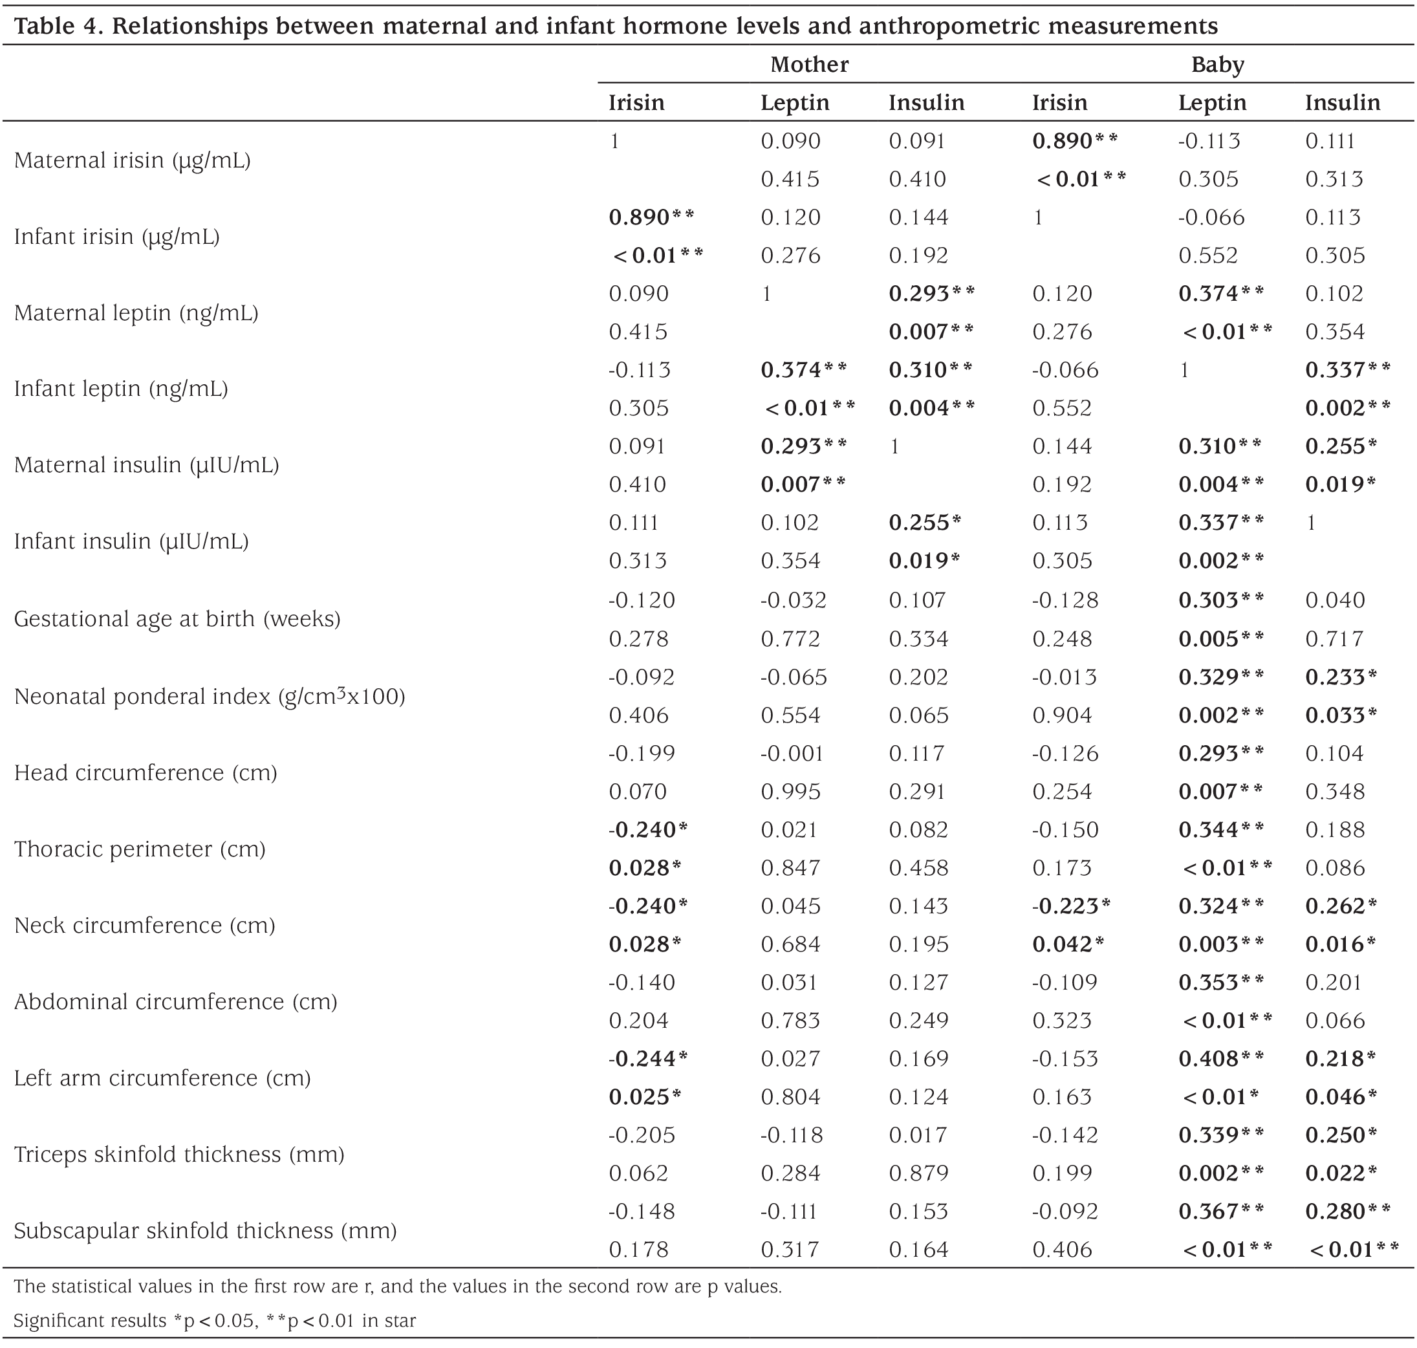Select the bold value 0.303** for gestational age

pyautogui.click(x=1221, y=600)
